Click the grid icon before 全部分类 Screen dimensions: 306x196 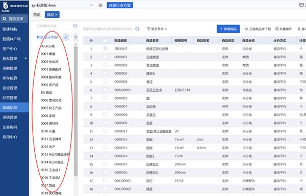pos(38,37)
